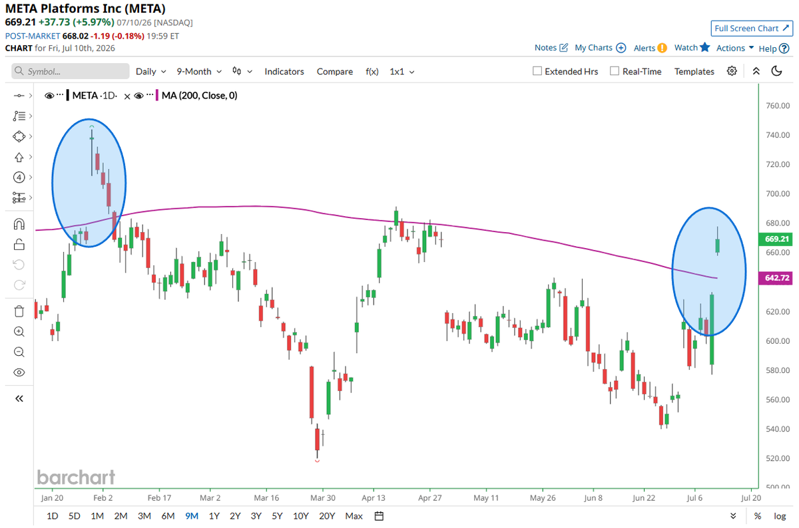Click the 642.72 moving average price label
Viewport: 799px width, 528px height.
777,278
